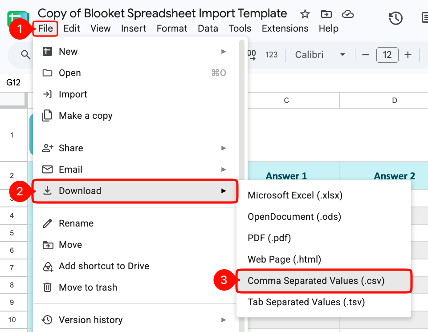Open the File menu
The width and height of the screenshot is (428, 332).
tap(45, 28)
